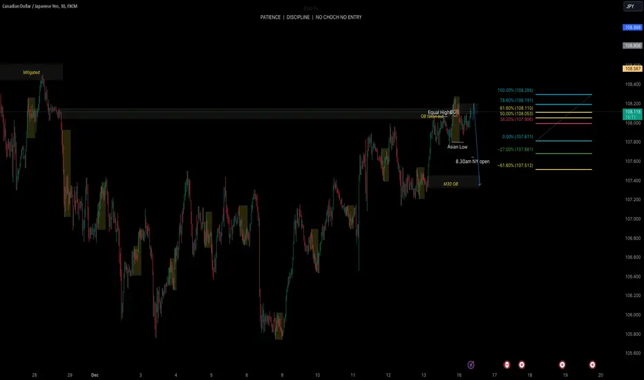This screenshot has height=380, width=644.
Task: Click the 0.00% (107.811) Fibonacci label
Action: (x=518, y=137)
